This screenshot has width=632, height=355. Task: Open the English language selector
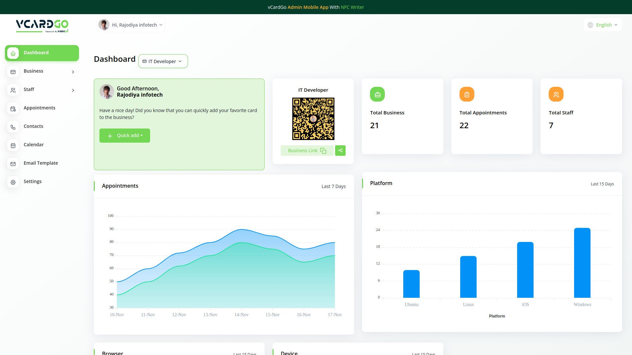tap(603, 25)
